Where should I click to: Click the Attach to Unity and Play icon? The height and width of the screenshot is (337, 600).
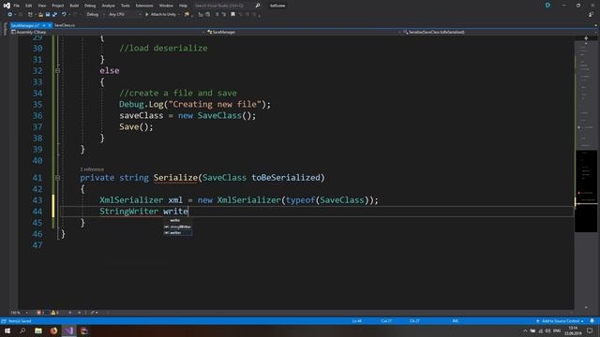[187, 15]
